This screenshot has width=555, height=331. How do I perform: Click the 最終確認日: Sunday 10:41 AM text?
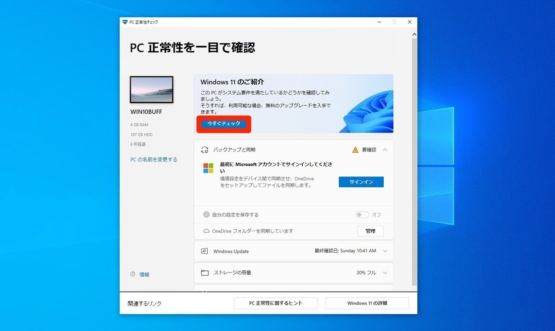(x=345, y=251)
